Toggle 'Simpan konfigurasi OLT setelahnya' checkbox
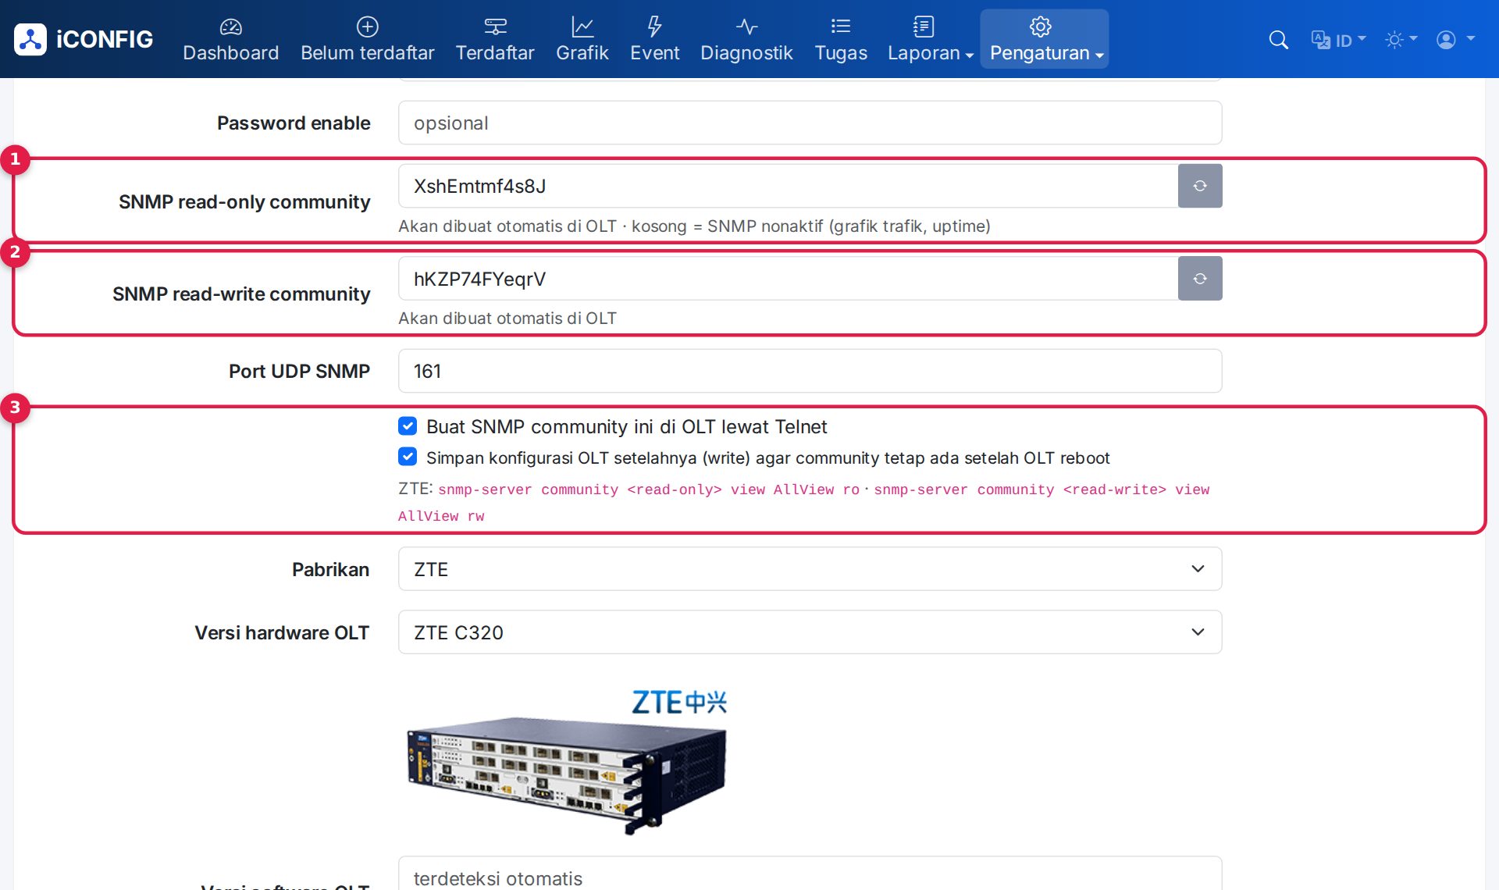Screen dimensions: 1499x890 [x=408, y=457]
